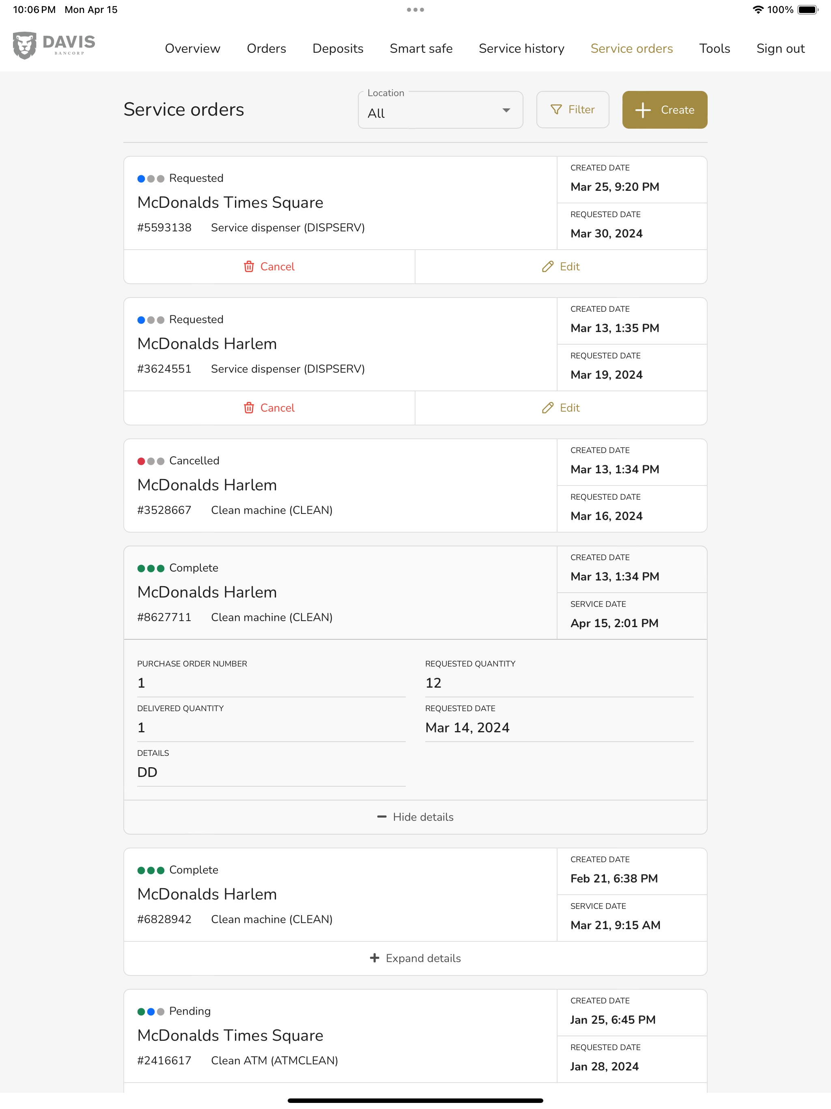The height and width of the screenshot is (1109, 831).
Task: Open the Tools menu
Action: 714,49
